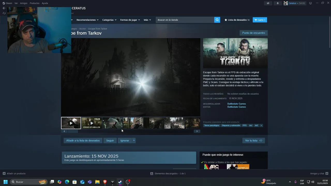331x186 pixels.
Task: Open Lista de deseados wishlist
Action: 237,20
